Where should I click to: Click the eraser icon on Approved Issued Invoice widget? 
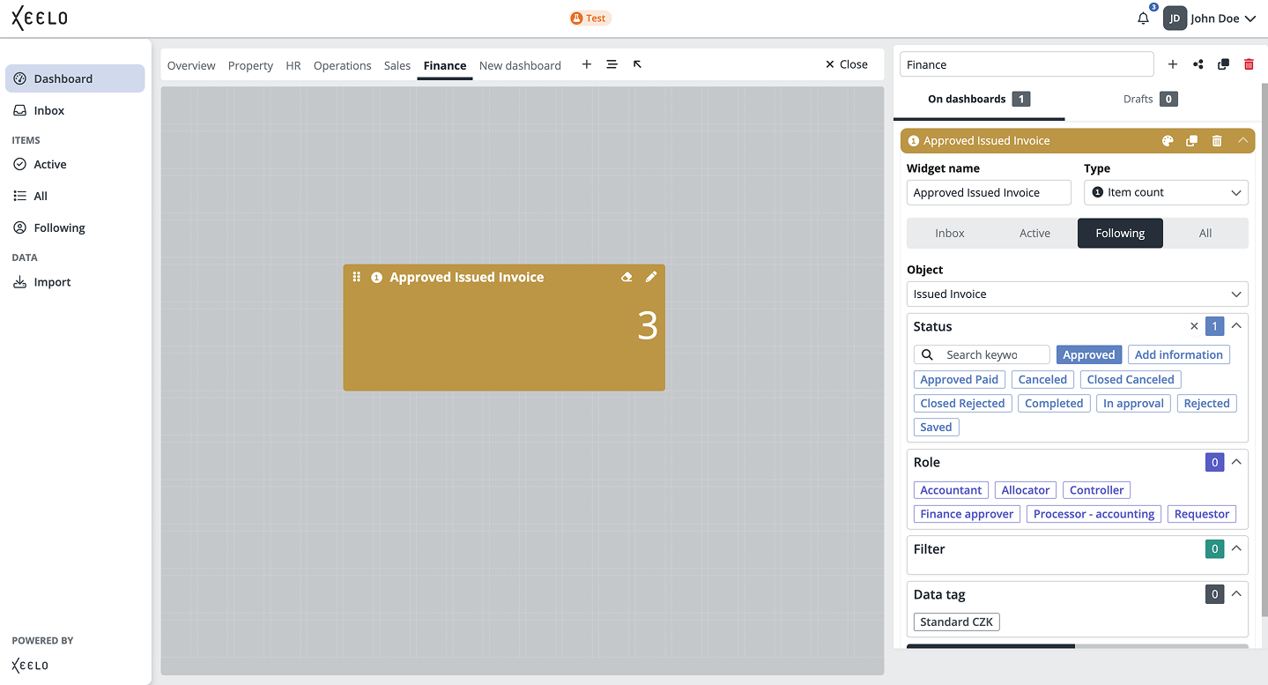(627, 277)
